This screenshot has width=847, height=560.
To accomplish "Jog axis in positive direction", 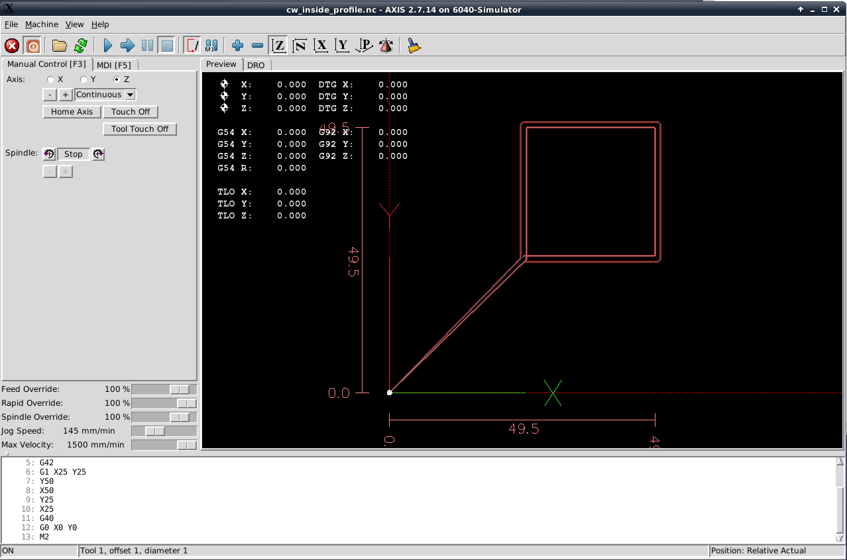I will point(66,95).
